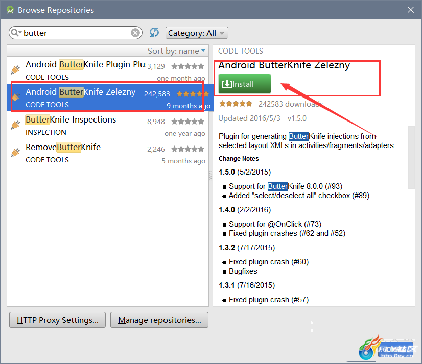Click plug icon of ButterKnife Inspections row

[x=16, y=125]
